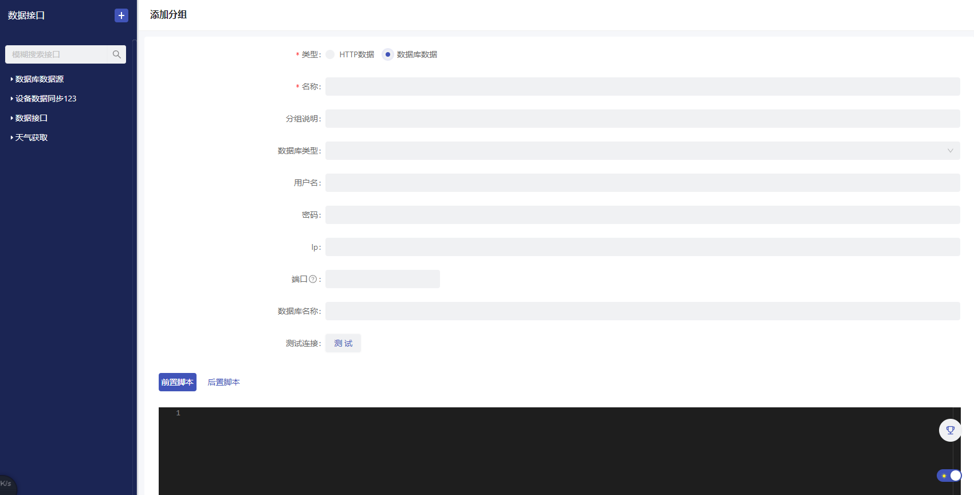Screen dimensions: 974x495
Task: Expand the 数据库数据源 tree node
Action: tap(11, 79)
